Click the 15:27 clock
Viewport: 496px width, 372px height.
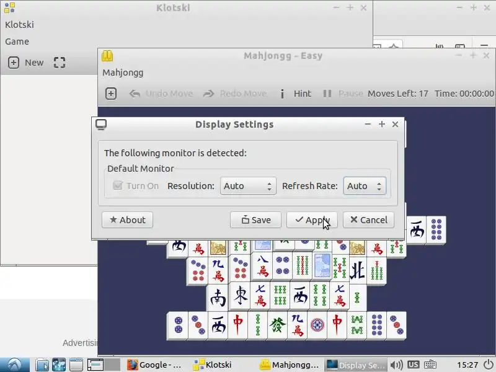(x=467, y=365)
